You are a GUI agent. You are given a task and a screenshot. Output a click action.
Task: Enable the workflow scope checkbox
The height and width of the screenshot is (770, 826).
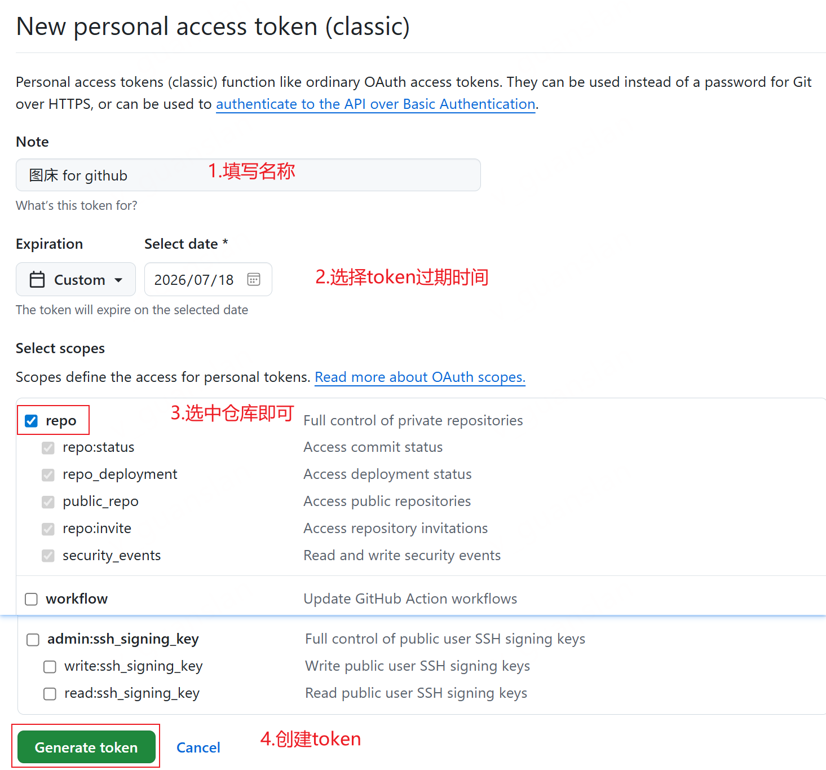click(32, 599)
